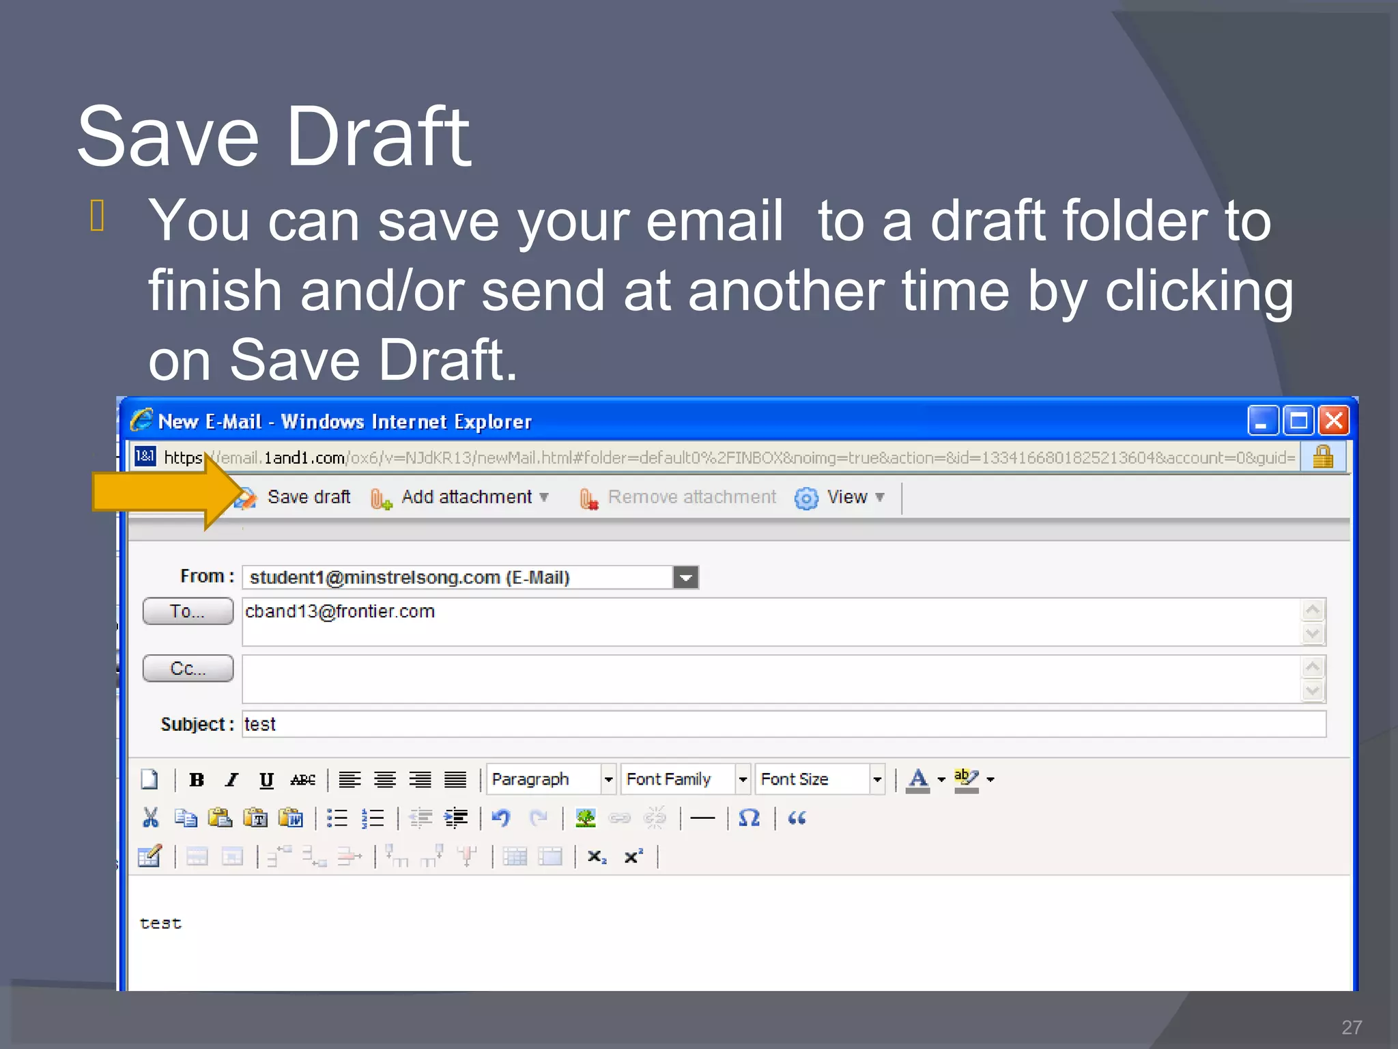Viewport: 1398px width, 1049px height.
Task: Open the View dropdown menu
Action: tap(840, 497)
